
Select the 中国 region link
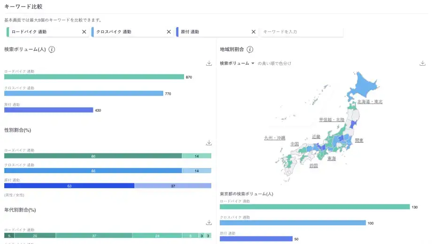click(294, 144)
